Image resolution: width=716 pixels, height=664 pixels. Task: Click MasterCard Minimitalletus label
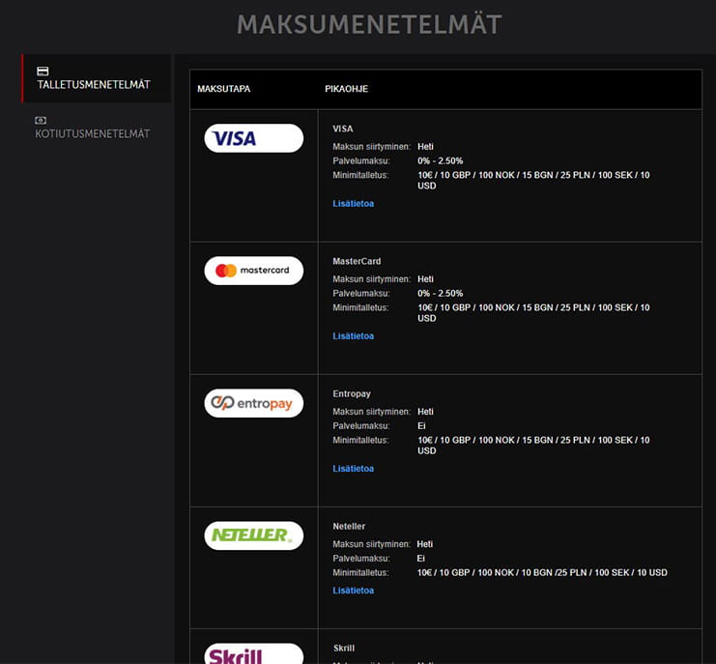coord(360,307)
